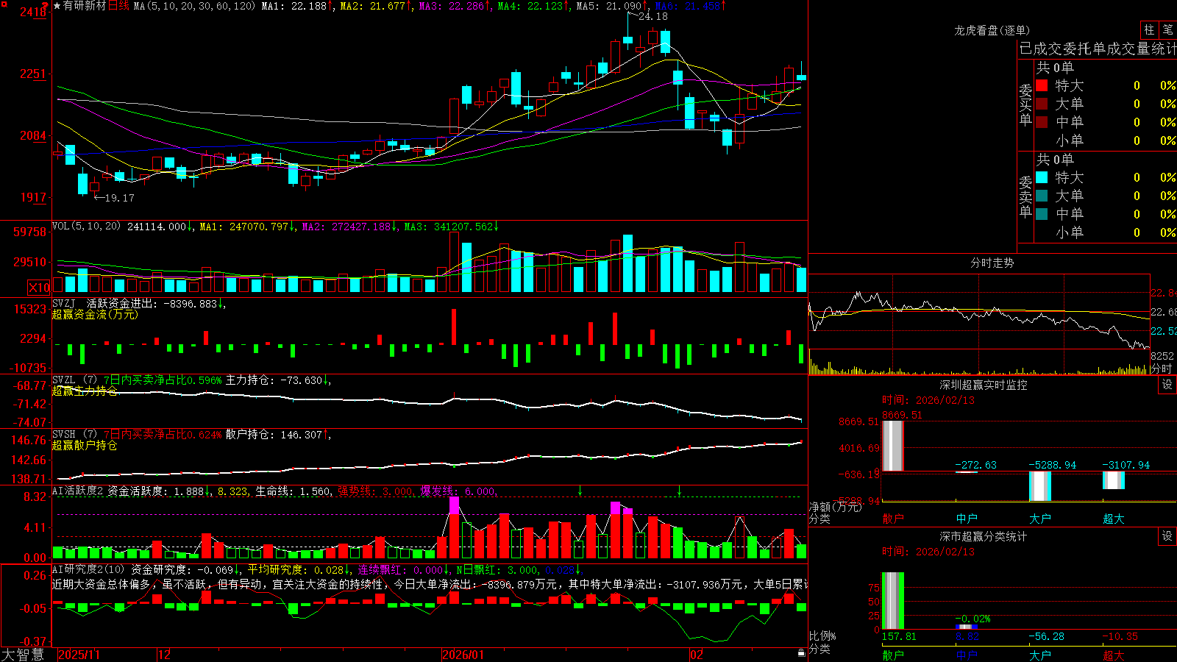Click the 委买单 section label
This screenshot has width=1177, height=662.
click(x=1025, y=104)
